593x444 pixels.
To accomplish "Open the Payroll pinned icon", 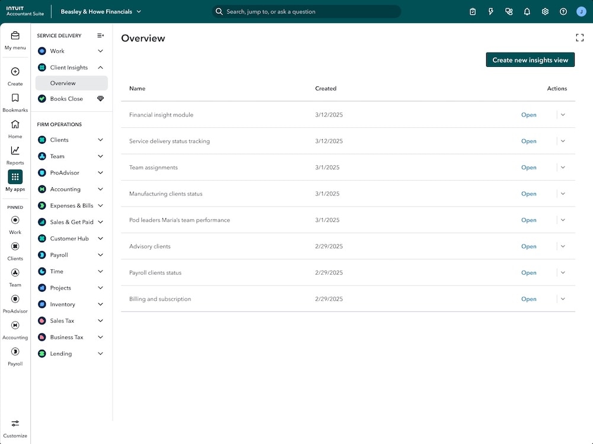I will pyautogui.click(x=15, y=352).
